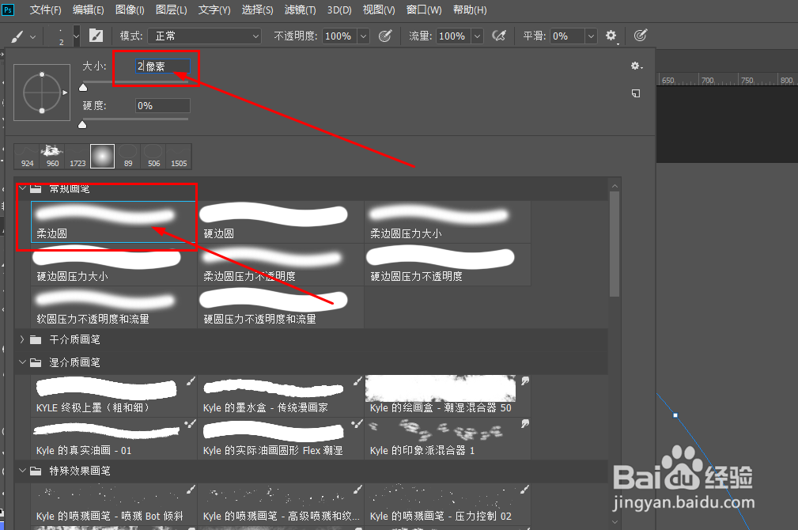Open the 模式 blend mode dropdown
Image resolution: width=798 pixels, height=530 pixels.
[x=205, y=36]
